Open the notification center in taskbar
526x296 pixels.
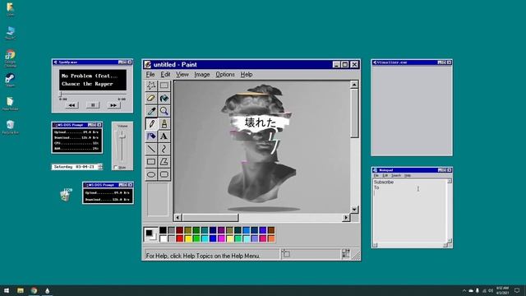pyautogui.click(x=517, y=290)
